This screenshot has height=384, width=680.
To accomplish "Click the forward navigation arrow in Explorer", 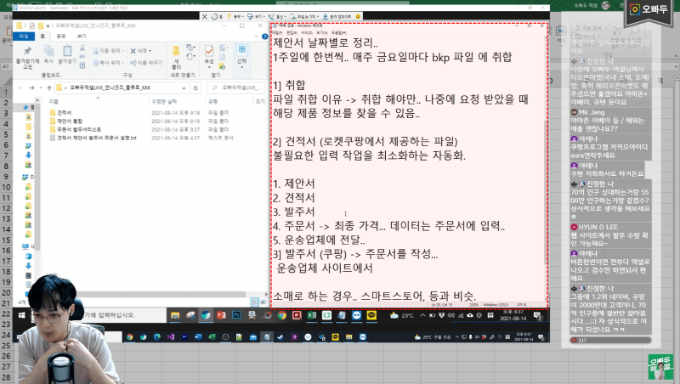I will [31, 88].
